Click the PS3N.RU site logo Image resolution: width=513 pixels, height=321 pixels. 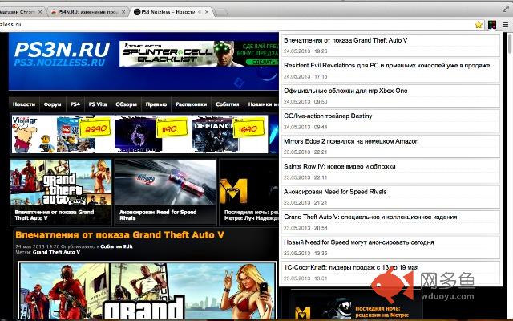coord(62,54)
